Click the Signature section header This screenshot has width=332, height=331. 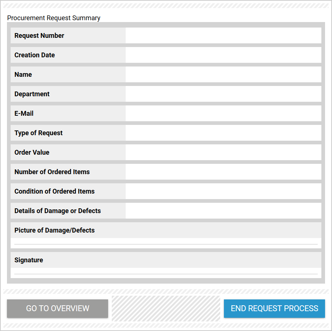click(x=29, y=260)
